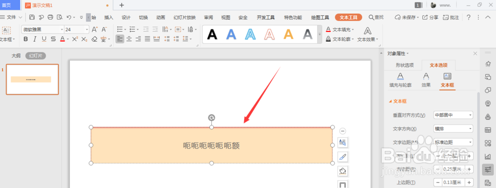The height and width of the screenshot is (188, 496).
Task: Click the bullet list icon
Action: pos(120,29)
